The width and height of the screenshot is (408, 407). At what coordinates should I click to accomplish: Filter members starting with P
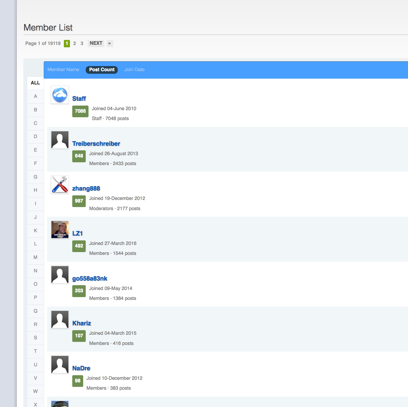tap(35, 298)
